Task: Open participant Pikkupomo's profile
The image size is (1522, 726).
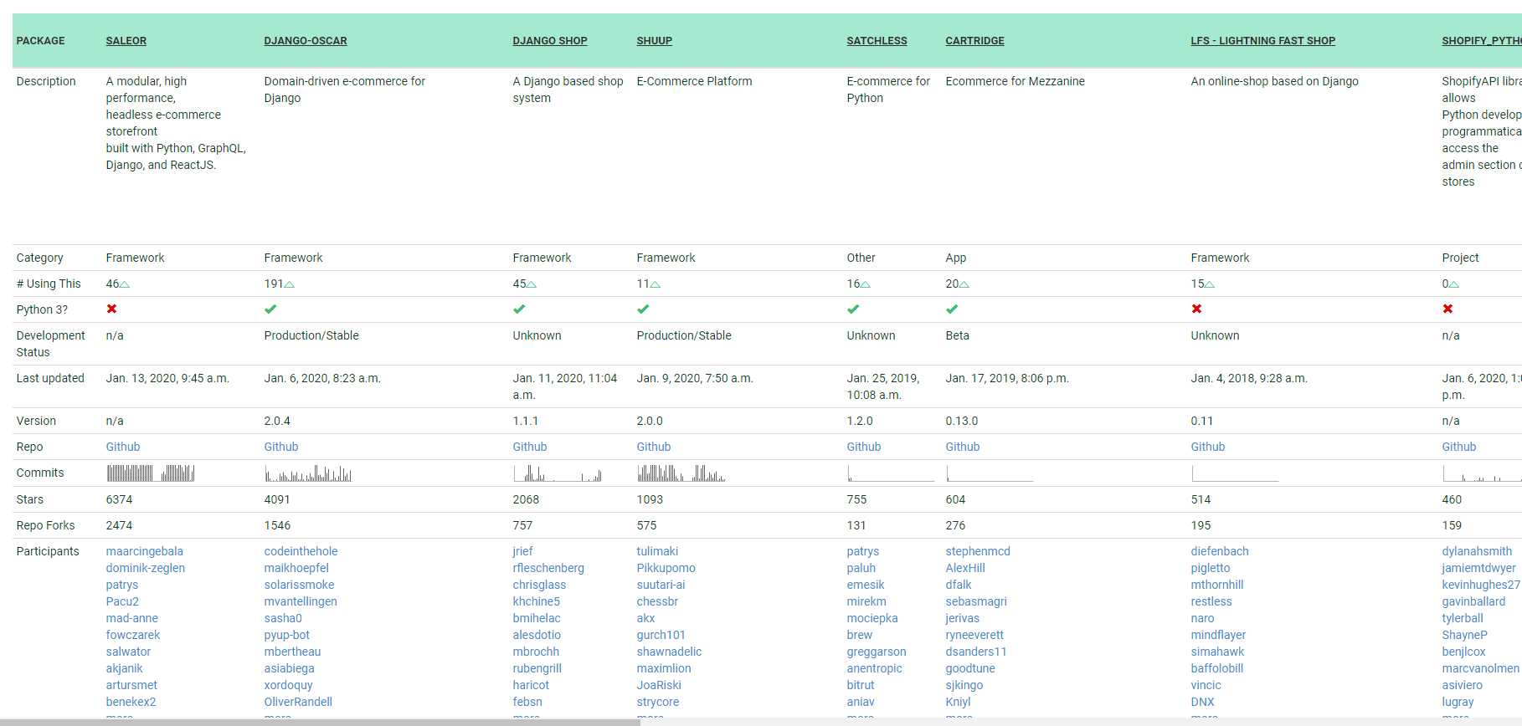Action: pyautogui.click(x=666, y=568)
